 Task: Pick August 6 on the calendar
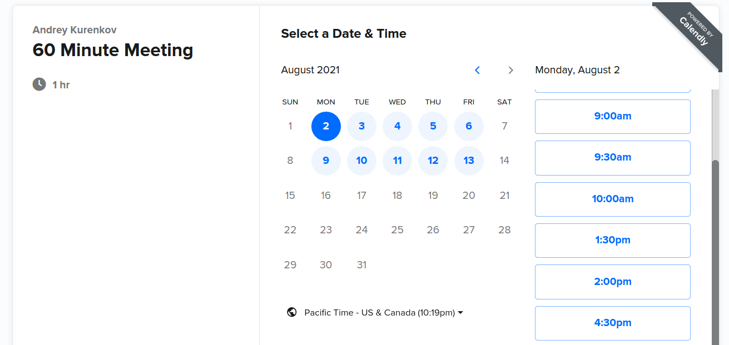tap(469, 126)
